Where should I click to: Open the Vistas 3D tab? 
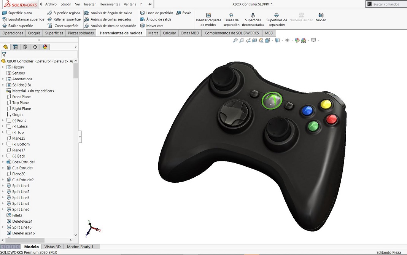[x=52, y=247]
